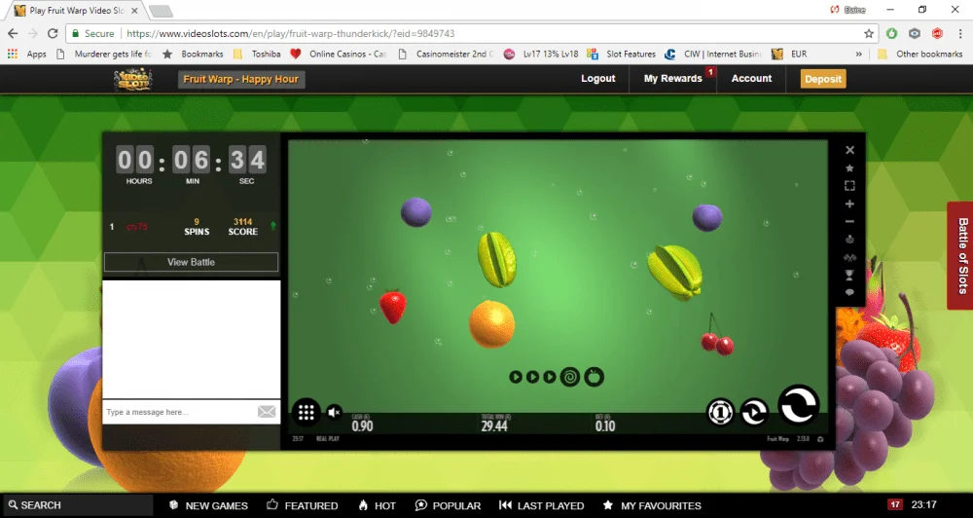Click the browser back button
973x518 pixels.
pyautogui.click(x=13, y=33)
